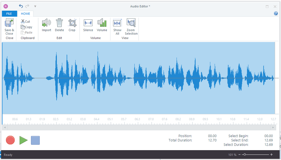
Task: Stop playback with the blue stop button
Action: click(x=35, y=140)
